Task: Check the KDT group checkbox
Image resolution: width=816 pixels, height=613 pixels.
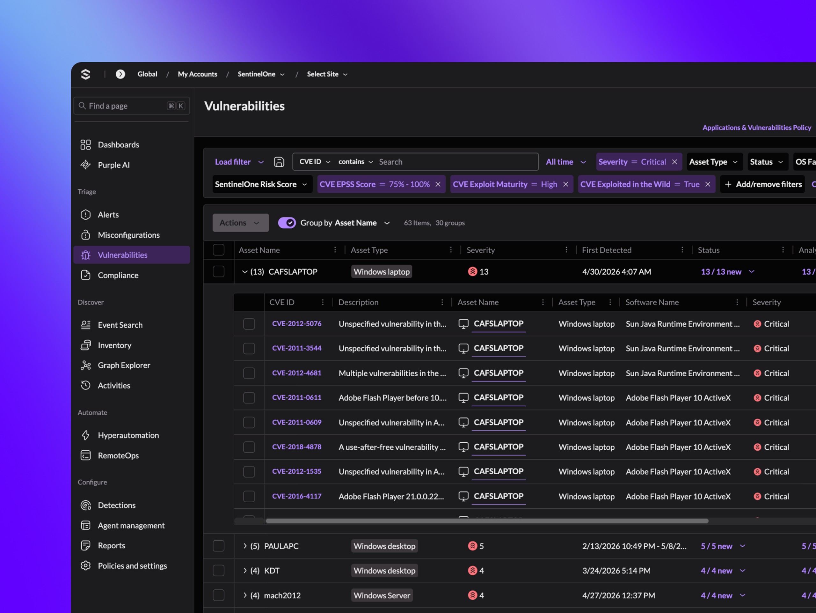Action: pos(218,571)
